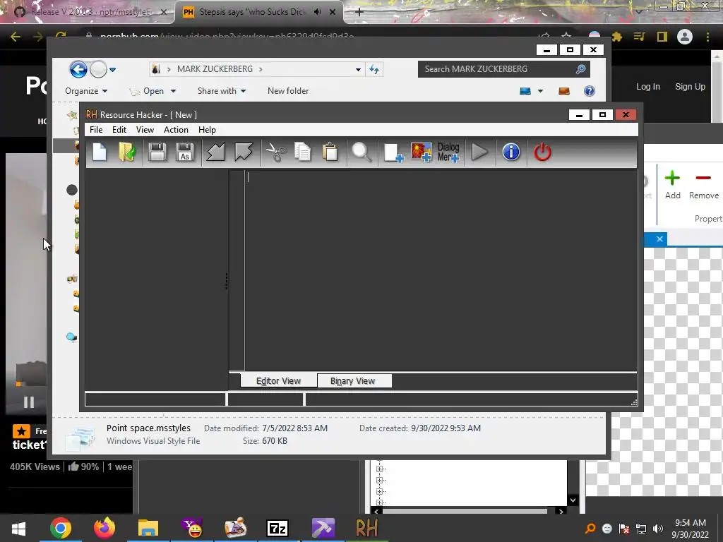Click the change view icon in Explorer
723x542 pixels.
(525, 91)
